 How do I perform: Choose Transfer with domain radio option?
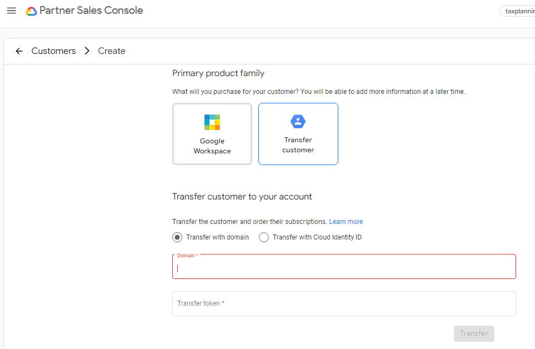tap(177, 237)
